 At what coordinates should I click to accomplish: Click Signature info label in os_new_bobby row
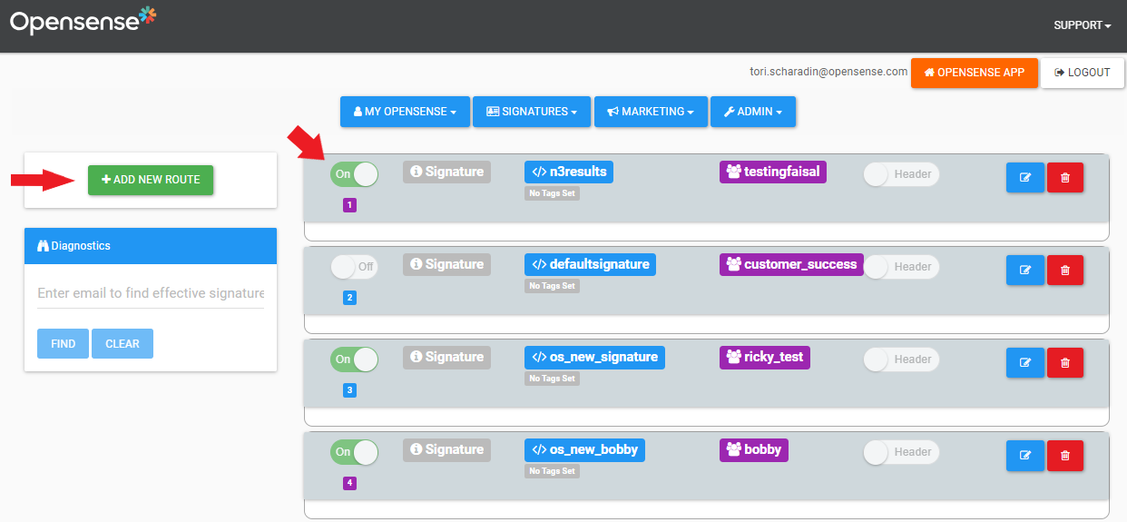[x=446, y=449]
